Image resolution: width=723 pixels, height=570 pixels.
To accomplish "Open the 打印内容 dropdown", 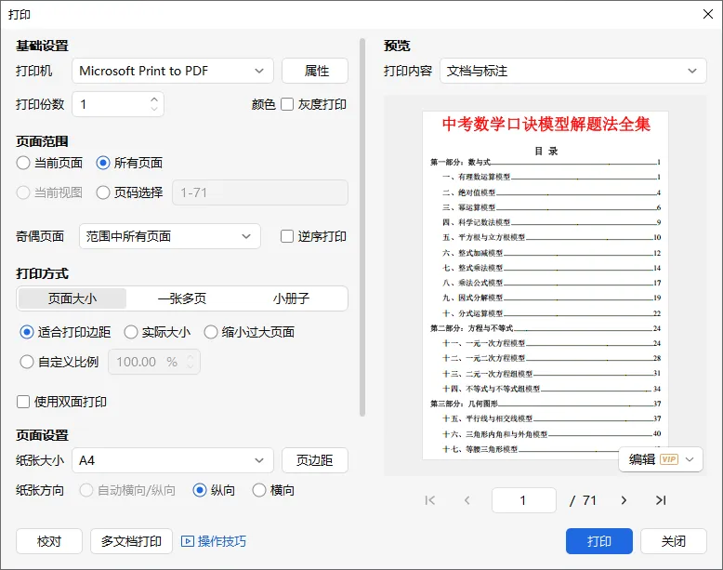I will point(573,71).
